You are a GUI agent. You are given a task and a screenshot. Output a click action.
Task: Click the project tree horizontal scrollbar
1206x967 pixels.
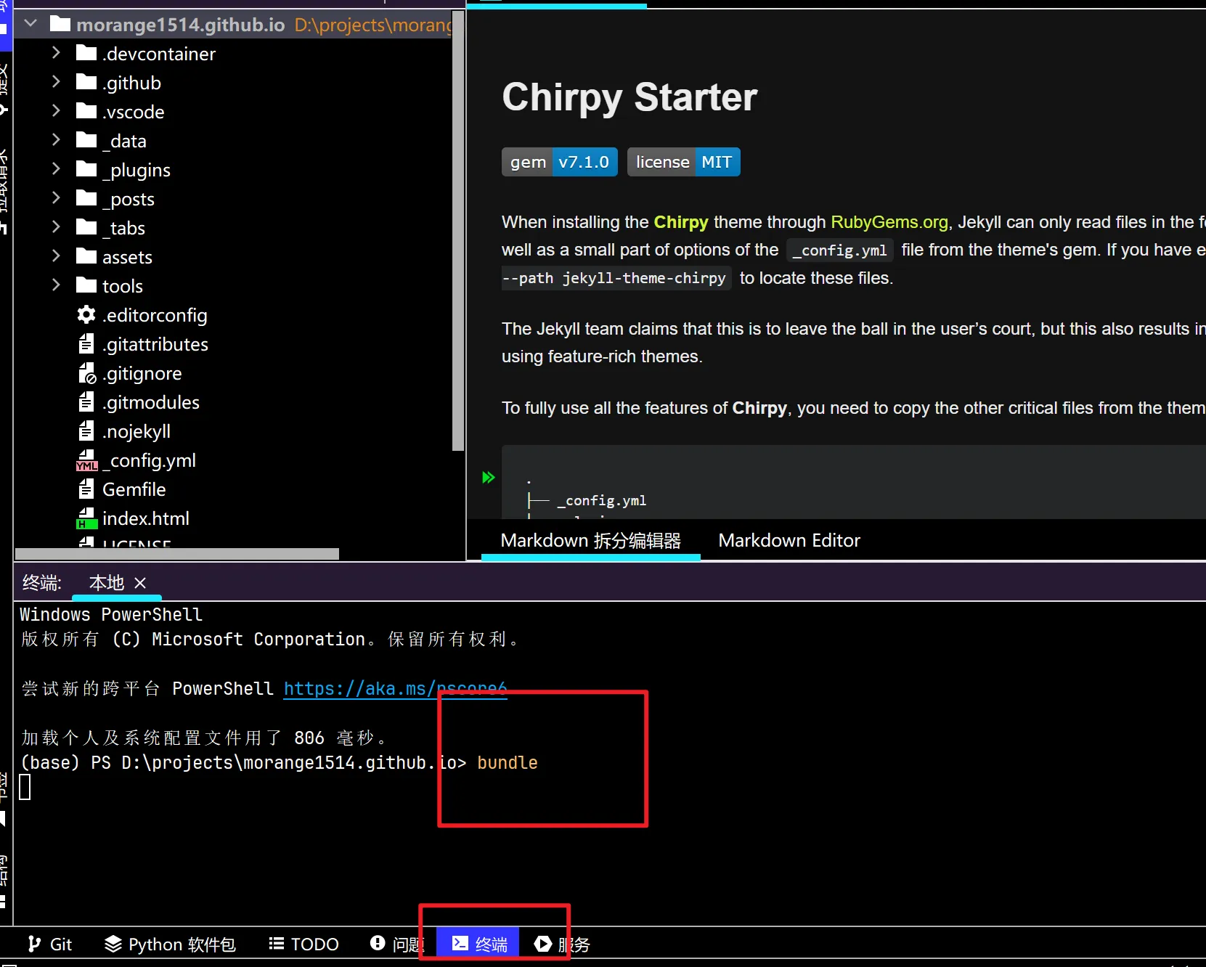[x=177, y=554]
